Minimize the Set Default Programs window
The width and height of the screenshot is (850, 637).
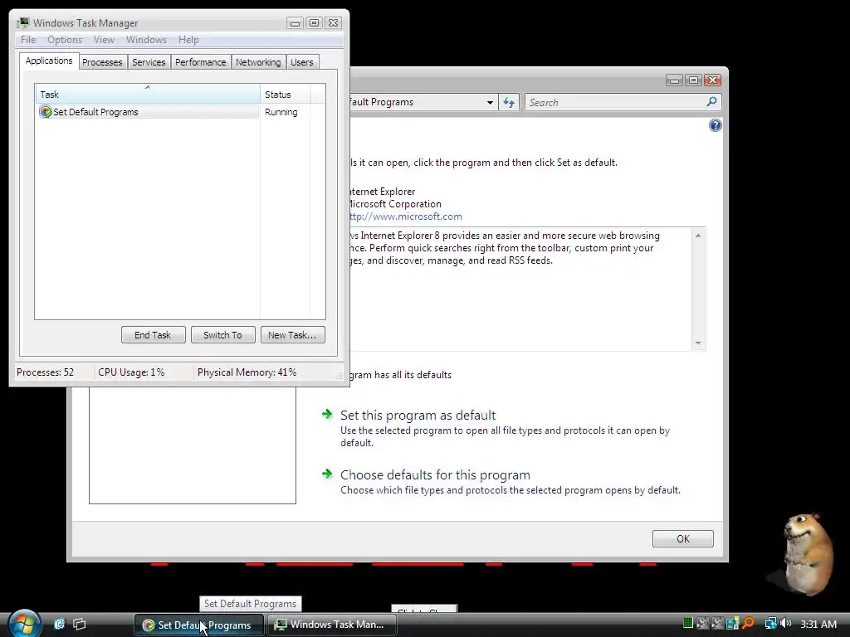[674, 80]
